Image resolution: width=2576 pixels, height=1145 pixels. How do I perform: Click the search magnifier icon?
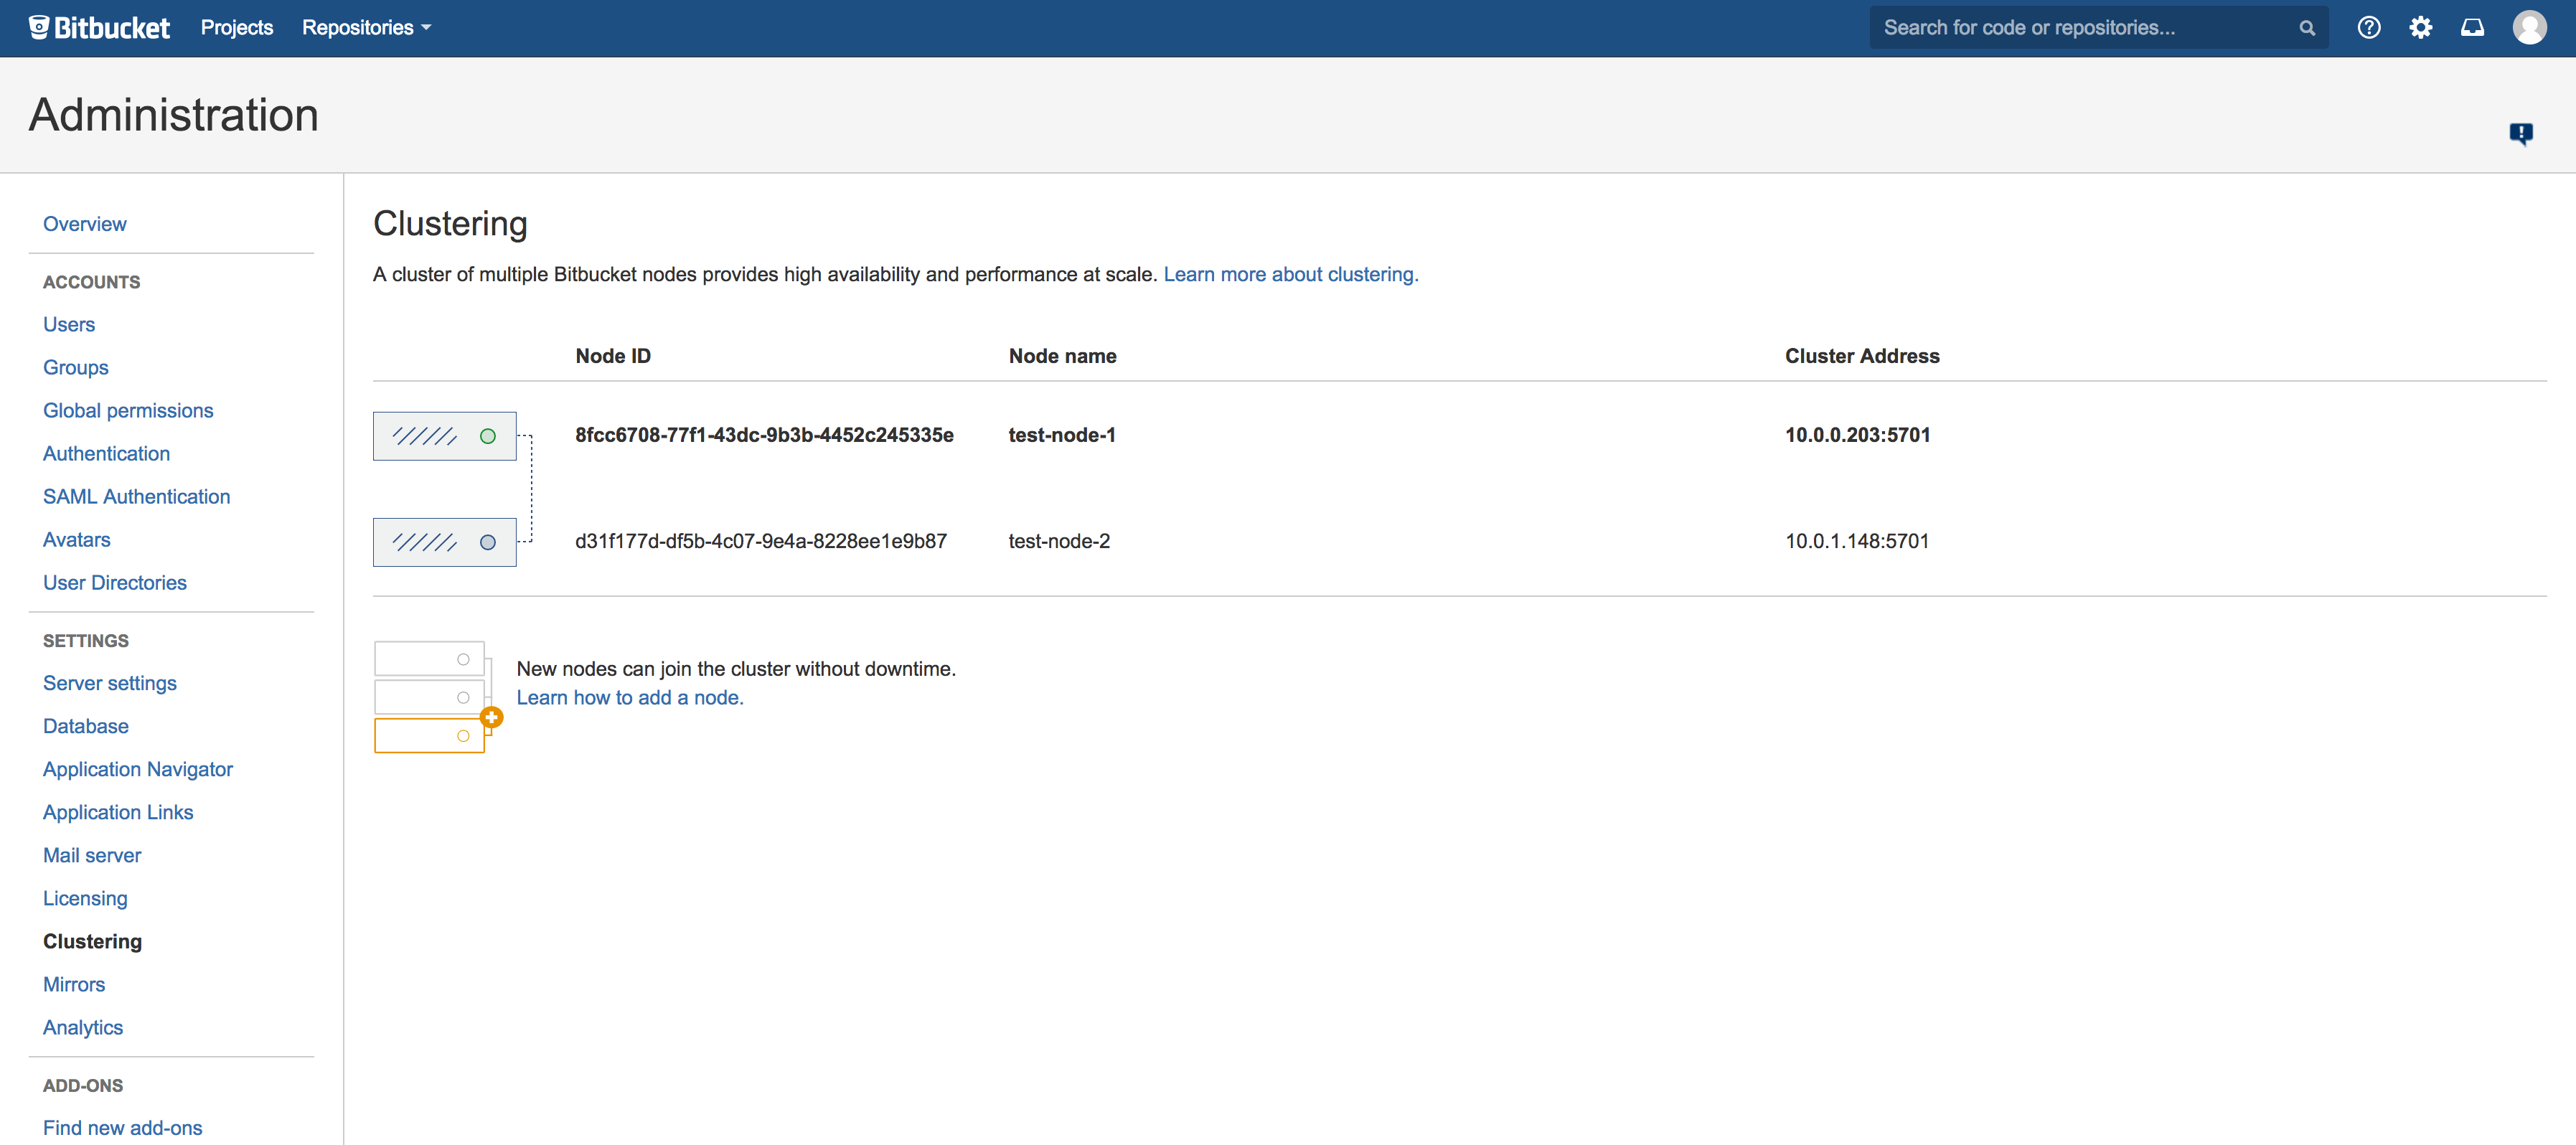(x=2307, y=28)
